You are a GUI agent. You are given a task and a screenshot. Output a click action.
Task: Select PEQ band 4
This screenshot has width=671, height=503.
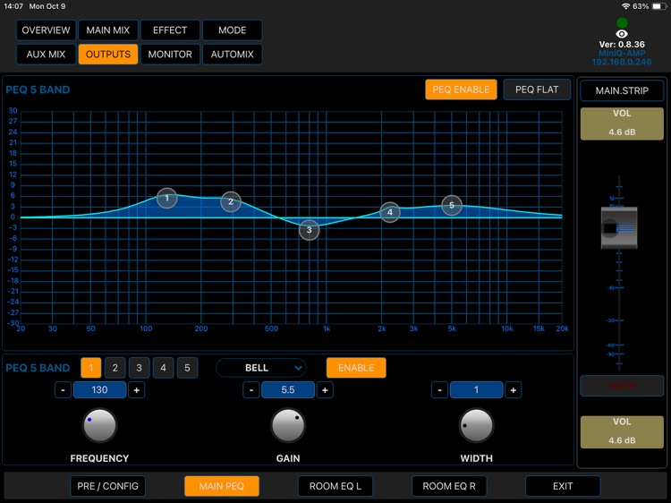click(163, 368)
